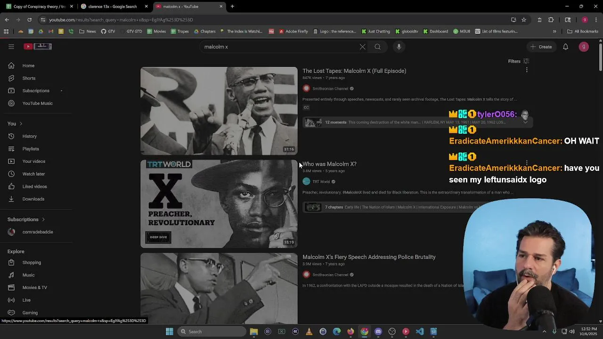Switch to Copy of Conspiracy theory tab
This screenshot has width=603, height=339.
pyautogui.click(x=40, y=7)
